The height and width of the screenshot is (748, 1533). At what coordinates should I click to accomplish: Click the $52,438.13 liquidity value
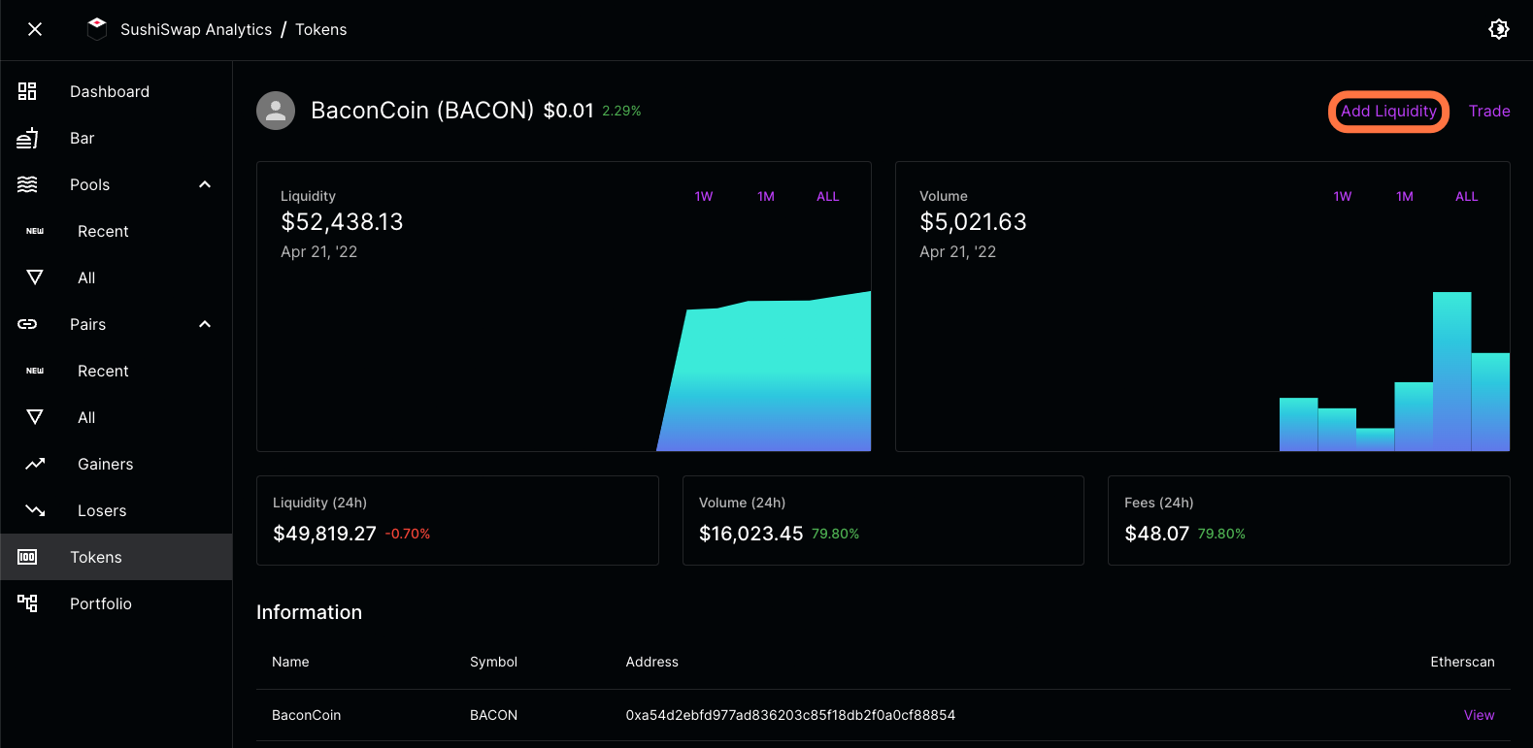coord(342,222)
